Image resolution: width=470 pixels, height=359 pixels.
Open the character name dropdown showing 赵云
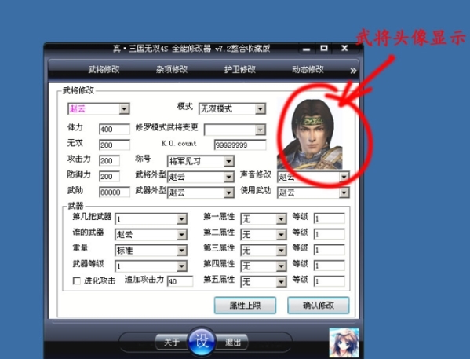click(99, 108)
